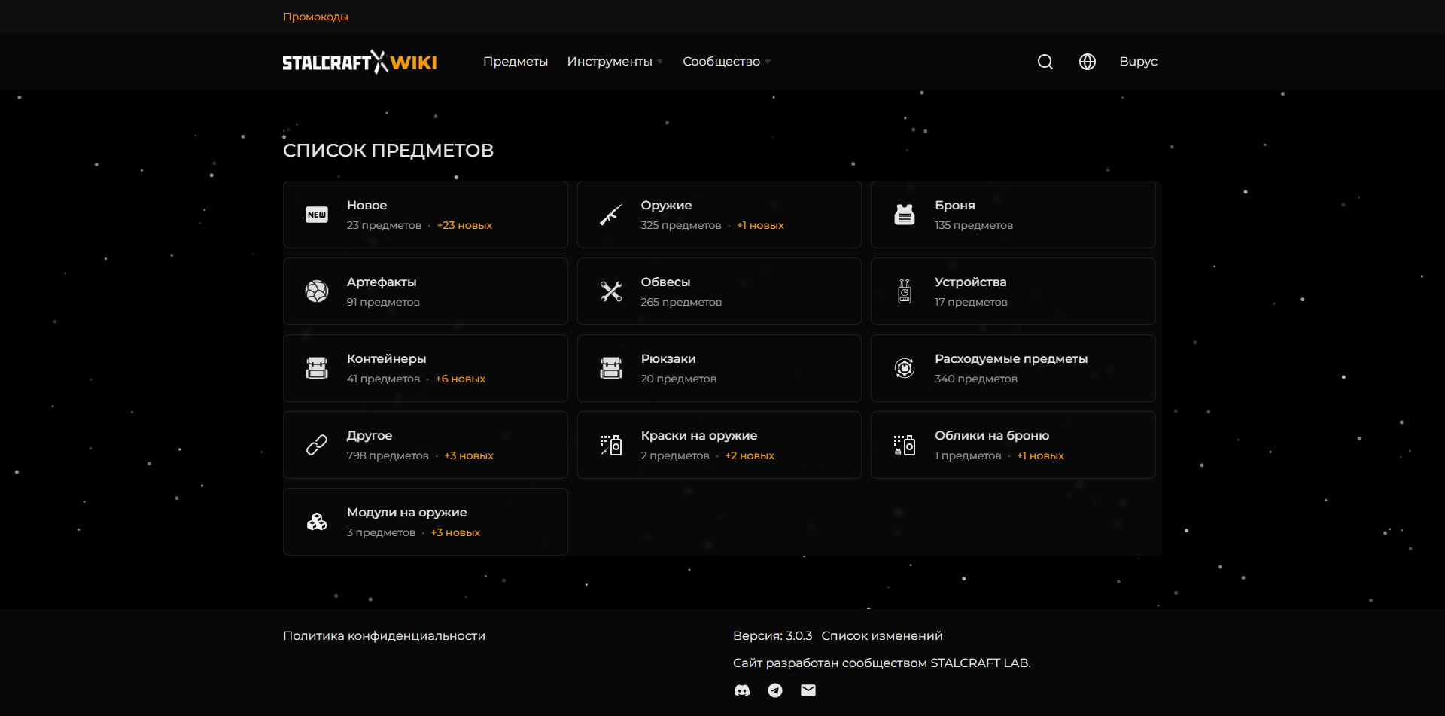
Task: Expand the Сообщество dropdown
Action: point(721,61)
